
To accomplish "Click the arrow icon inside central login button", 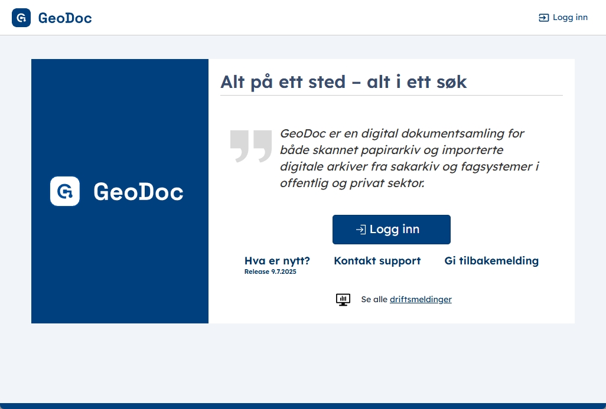I will 360,230.
